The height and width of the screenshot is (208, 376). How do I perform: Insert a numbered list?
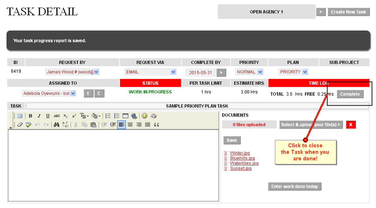[x=108, y=116]
